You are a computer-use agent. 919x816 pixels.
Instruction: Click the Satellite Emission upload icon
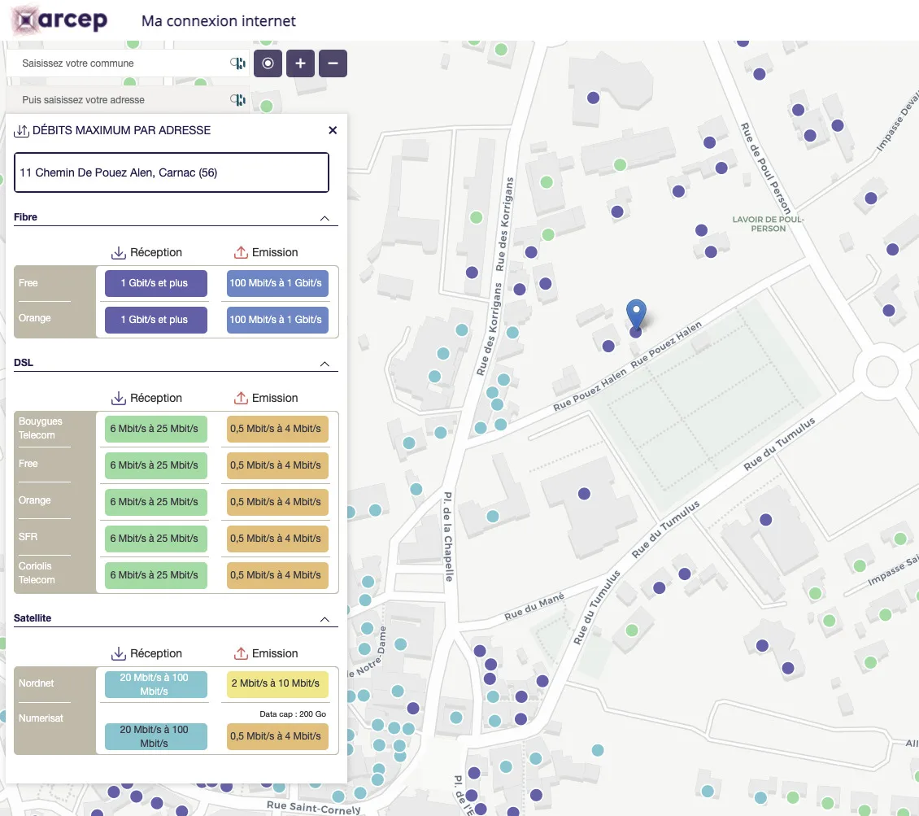tap(241, 653)
